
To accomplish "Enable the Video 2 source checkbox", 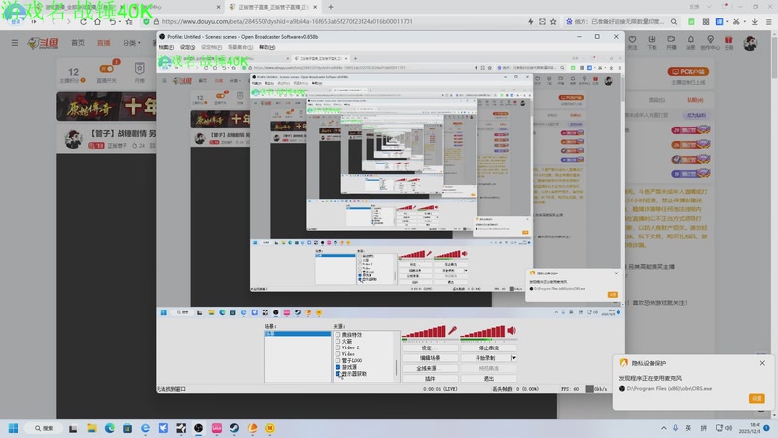I will tap(337, 347).
